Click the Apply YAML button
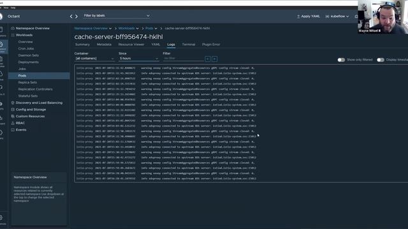The image size is (408, 229). pos(309,17)
